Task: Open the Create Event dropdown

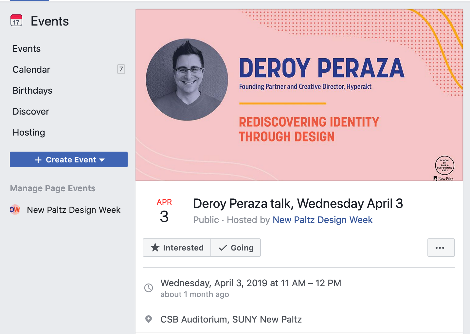Action: pyautogui.click(x=69, y=159)
